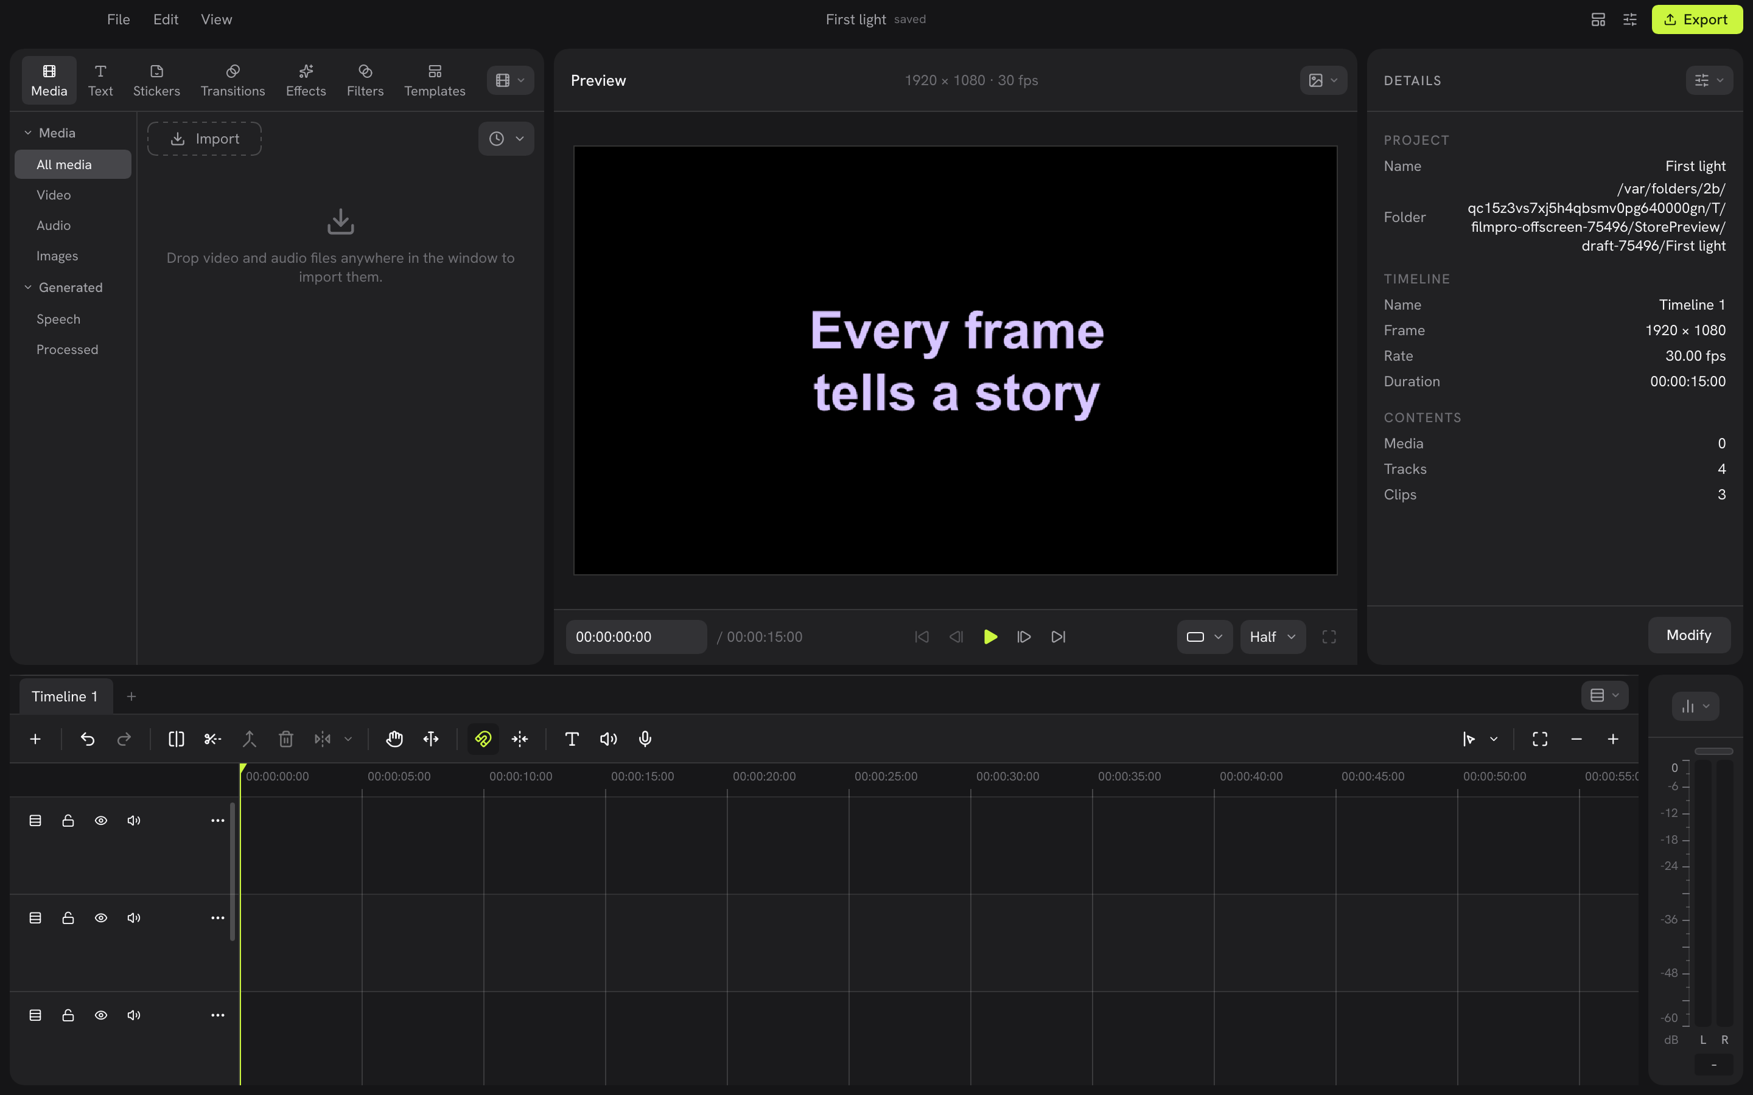Click the mirror flip icon in timeline toolbar
This screenshot has height=1095, width=1753.
point(323,739)
